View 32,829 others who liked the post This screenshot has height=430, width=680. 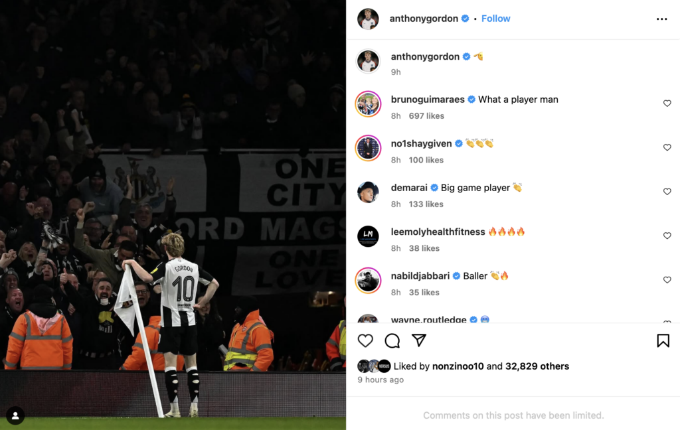pyautogui.click(x=537, y=366)
